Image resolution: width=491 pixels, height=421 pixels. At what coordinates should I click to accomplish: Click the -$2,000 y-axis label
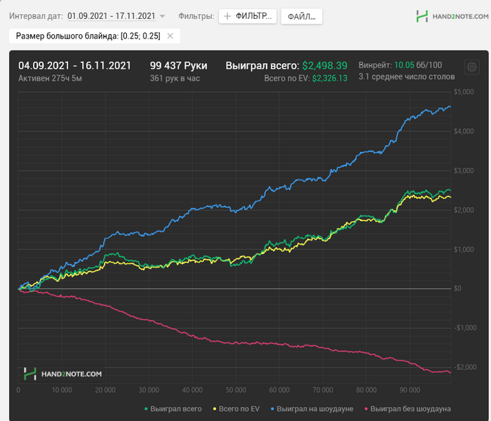coord(465,367)
